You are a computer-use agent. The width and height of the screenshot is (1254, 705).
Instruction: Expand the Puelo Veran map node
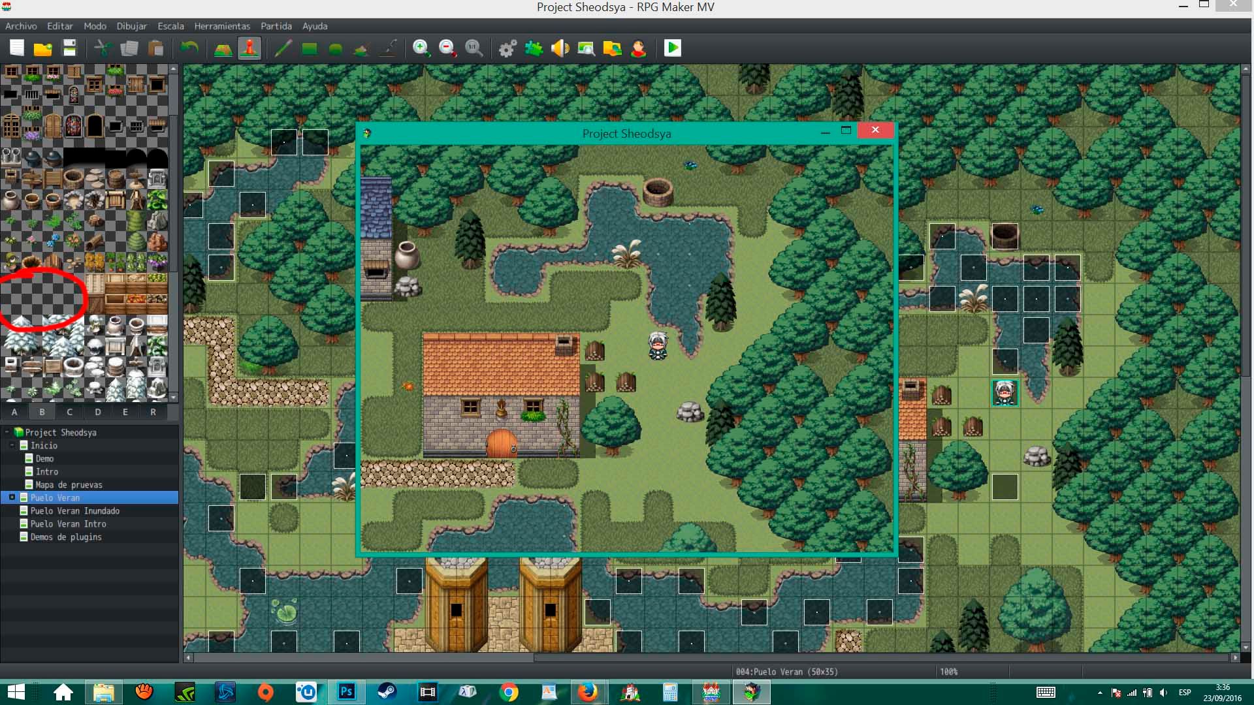(x=12, y=497)
